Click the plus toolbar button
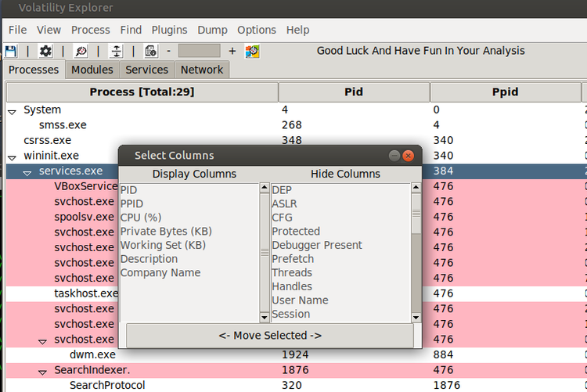 pyautogui.click(x=232, y=51)
